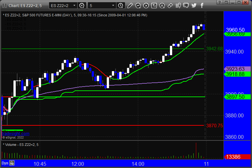Click the 3960.50 price axis label

pos(235,30)
